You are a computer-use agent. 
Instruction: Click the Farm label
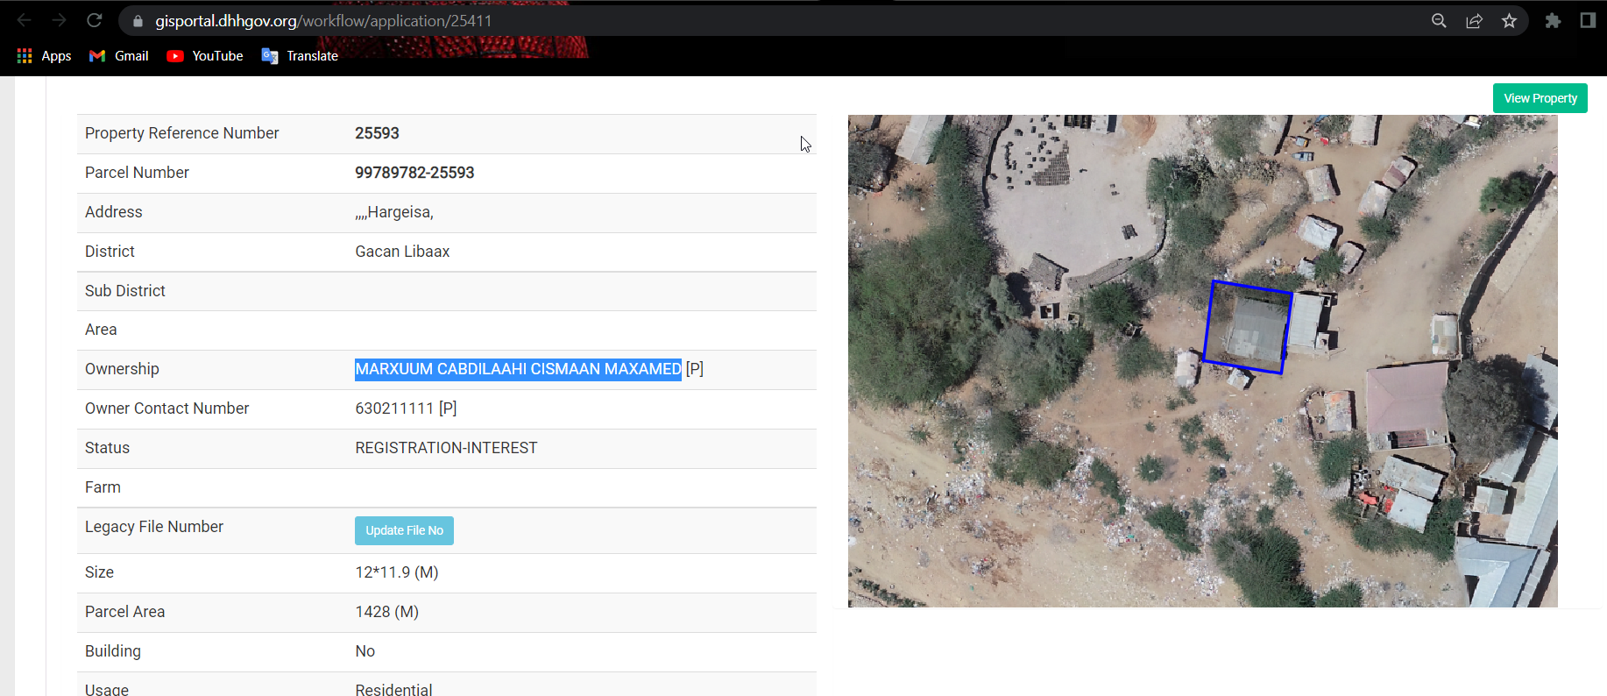click(x=103, y=487)
